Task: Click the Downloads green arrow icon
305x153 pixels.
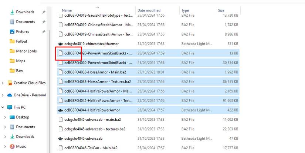Action: (x=12, y=12)
